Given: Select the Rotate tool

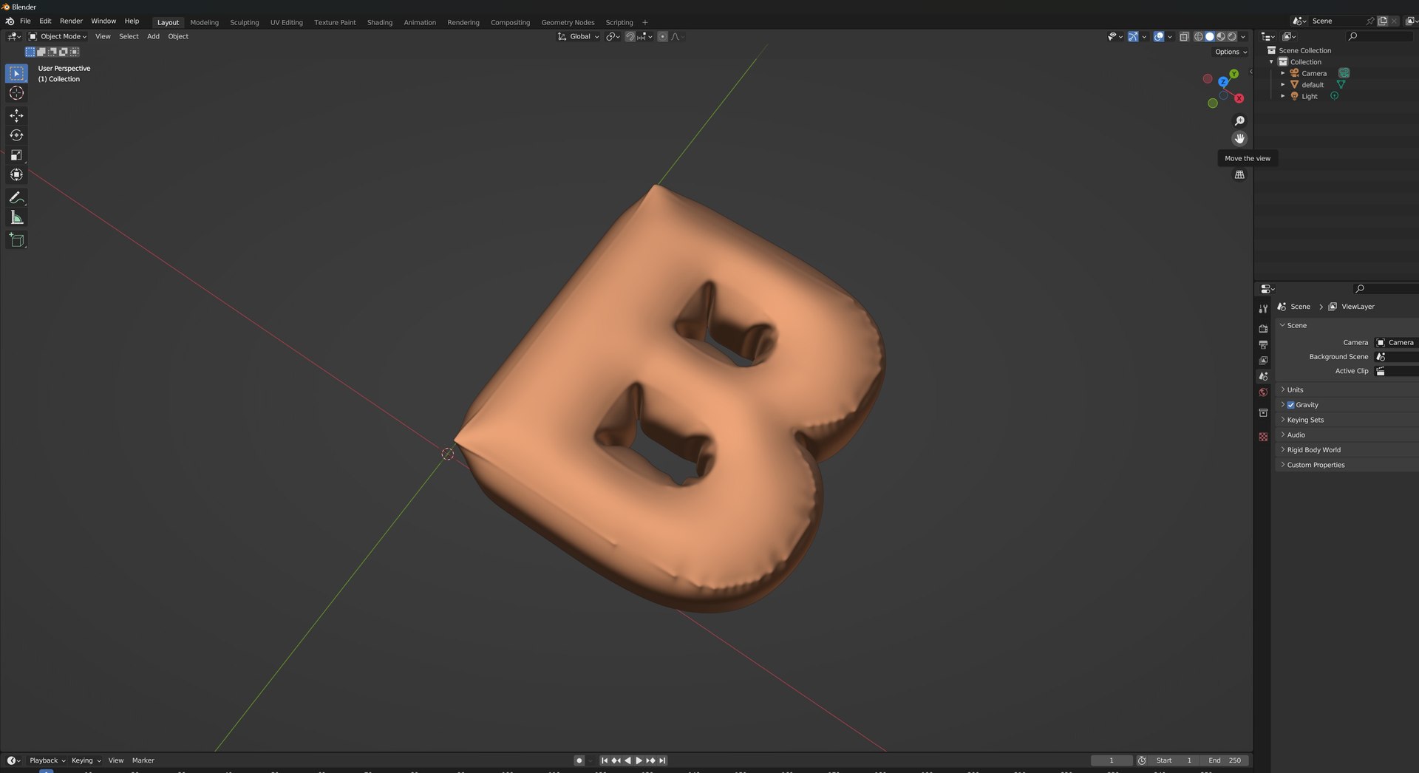Looking at the screenshot, I should 16,135.
